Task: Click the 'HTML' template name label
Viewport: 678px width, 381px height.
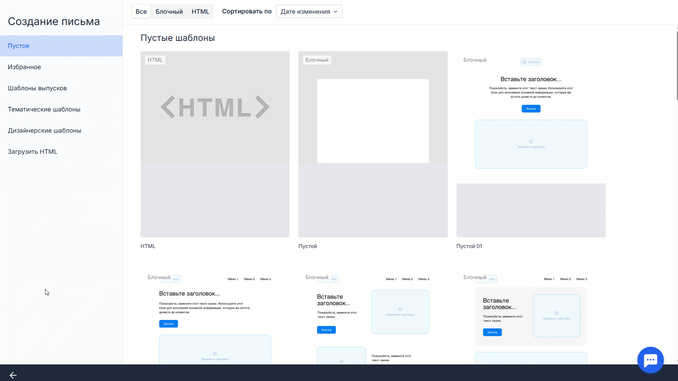Action: [x=148, y=246]
